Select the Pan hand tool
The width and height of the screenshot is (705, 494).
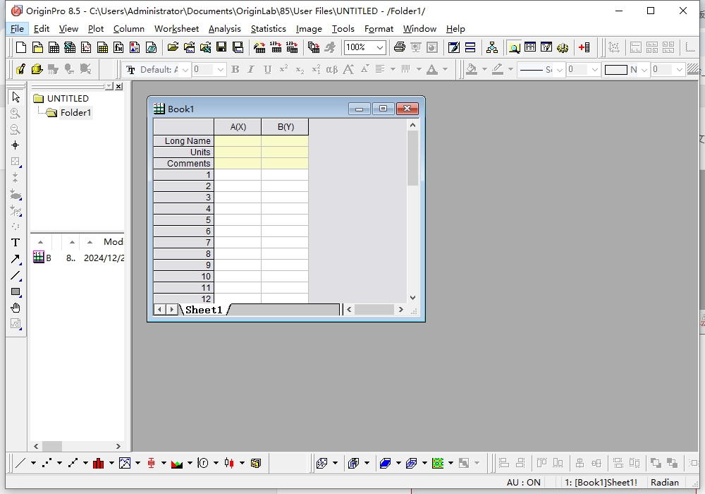point(16,308)
